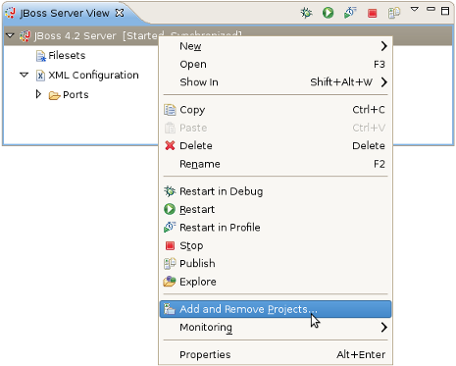Click the Filesets file icon

41,56
